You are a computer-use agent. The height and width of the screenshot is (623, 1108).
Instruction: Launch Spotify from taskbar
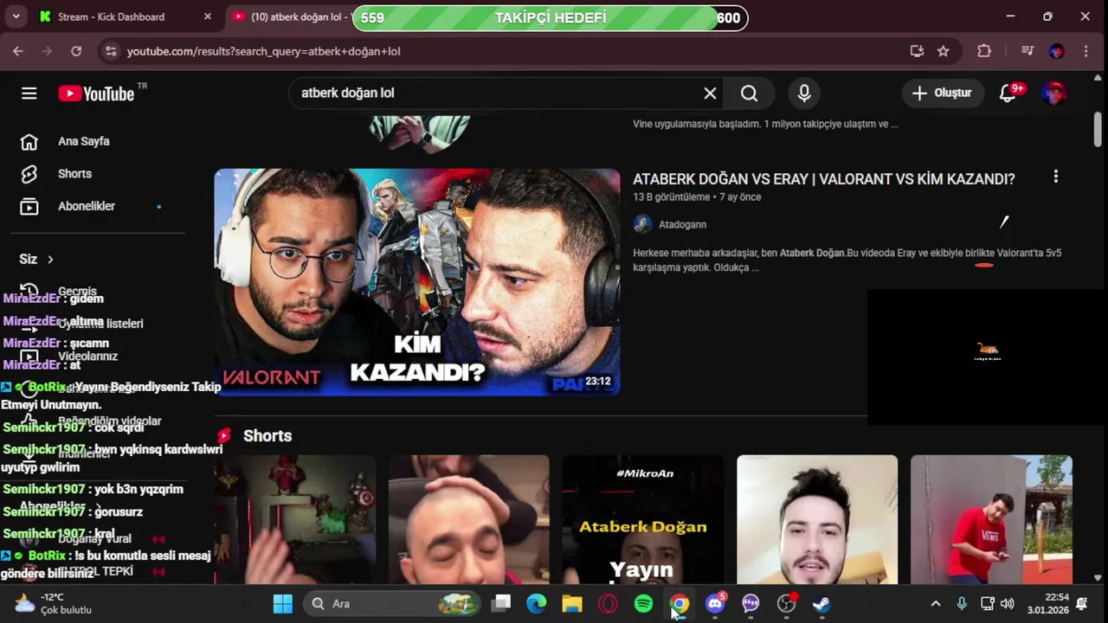[643, 604]
